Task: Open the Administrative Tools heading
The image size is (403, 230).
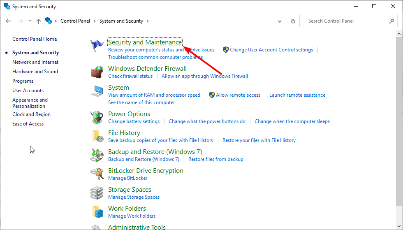Action: (137, 227)
